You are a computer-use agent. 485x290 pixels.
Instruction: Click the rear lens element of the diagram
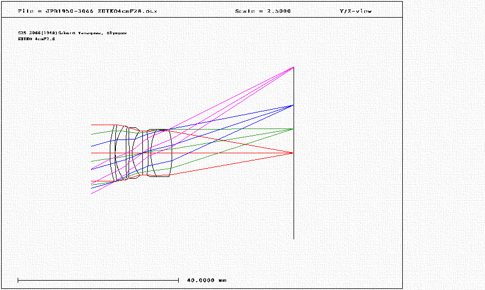click(159, 153)
